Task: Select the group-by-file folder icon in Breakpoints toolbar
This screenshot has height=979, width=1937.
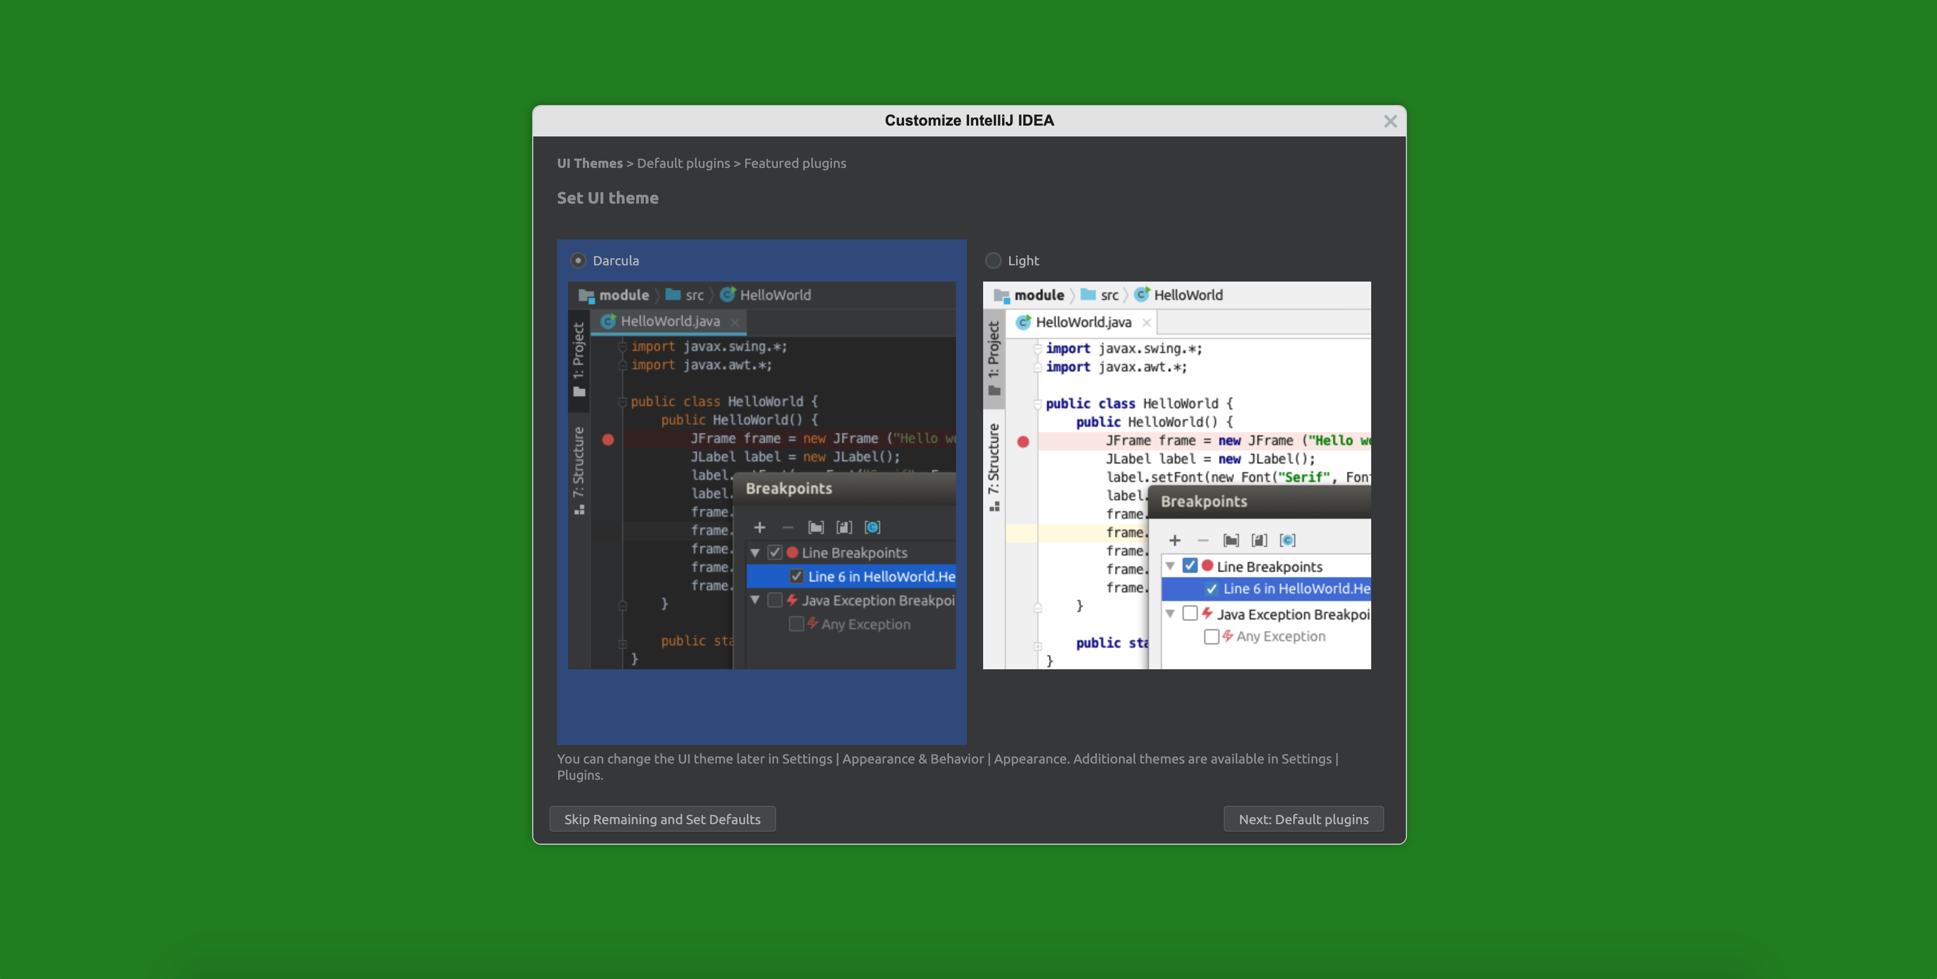Action: pyautogui.click(x=816, y=527)
